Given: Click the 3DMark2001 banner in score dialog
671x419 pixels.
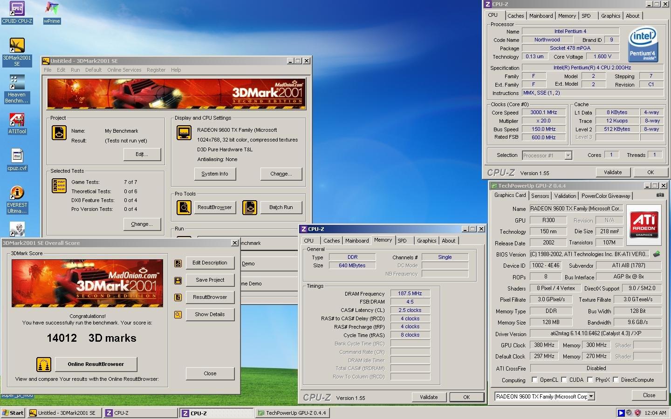Looking at the screenshot, I should [x=87, y=283].
